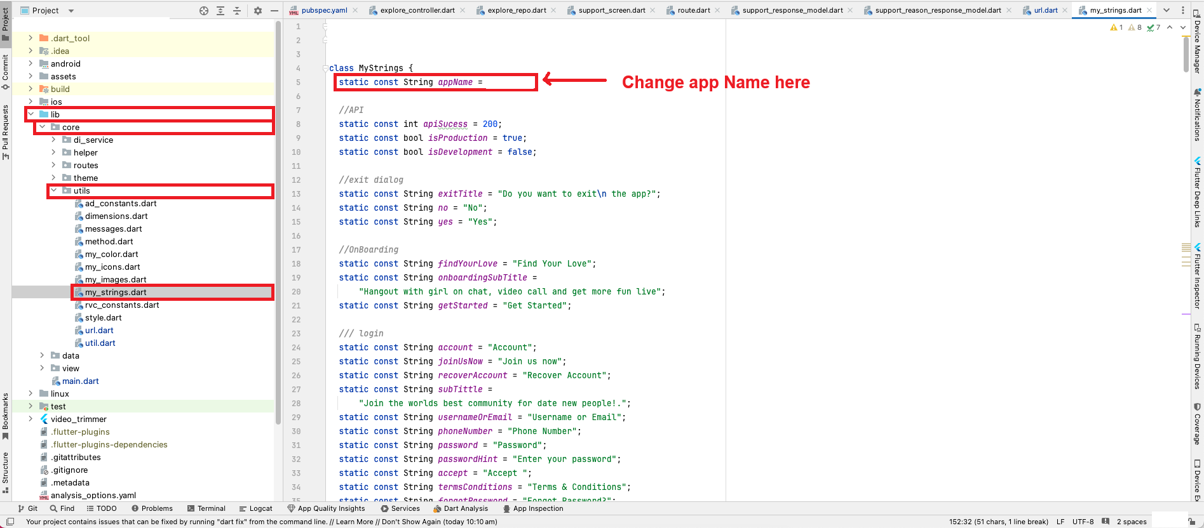Click the Collapse All icon in Project panel

click(237, 11)
